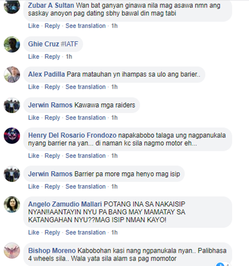Click the like reaction icon on Bishop Moreno's comment
Image resolution: width=249 pixels, height=266 pixels.
coord(220,264)
